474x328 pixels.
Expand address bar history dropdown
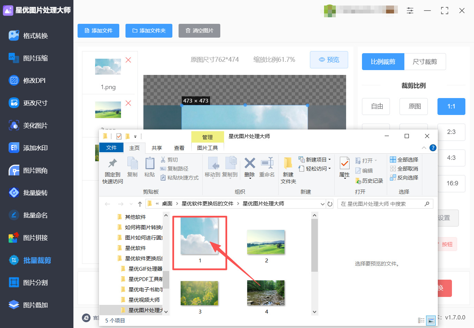pyautogui.click(x=323, y=204)
